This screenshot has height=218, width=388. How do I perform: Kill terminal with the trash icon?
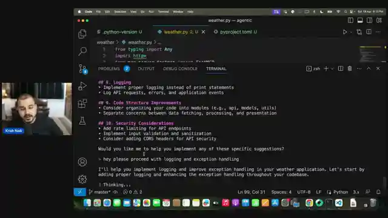(x=350, y=68)
